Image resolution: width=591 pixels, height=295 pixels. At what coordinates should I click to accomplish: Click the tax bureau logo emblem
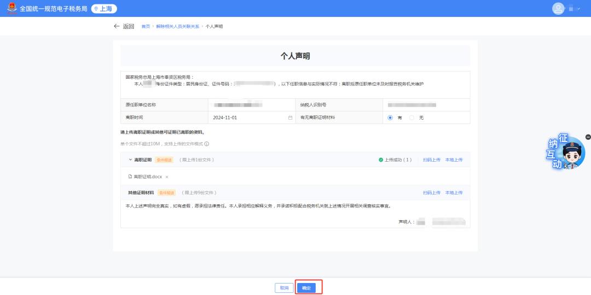point(11,8)
